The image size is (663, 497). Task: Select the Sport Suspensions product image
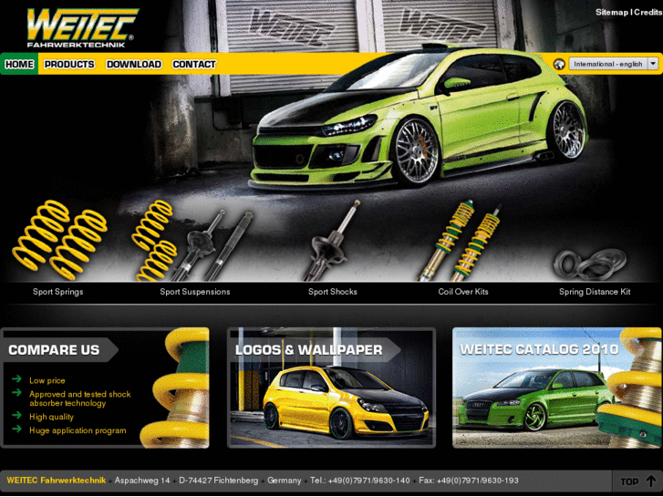click(x=192, y=240)
